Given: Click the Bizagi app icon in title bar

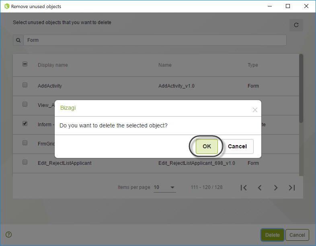Looking at the screenshot, I should pos(7,6).
